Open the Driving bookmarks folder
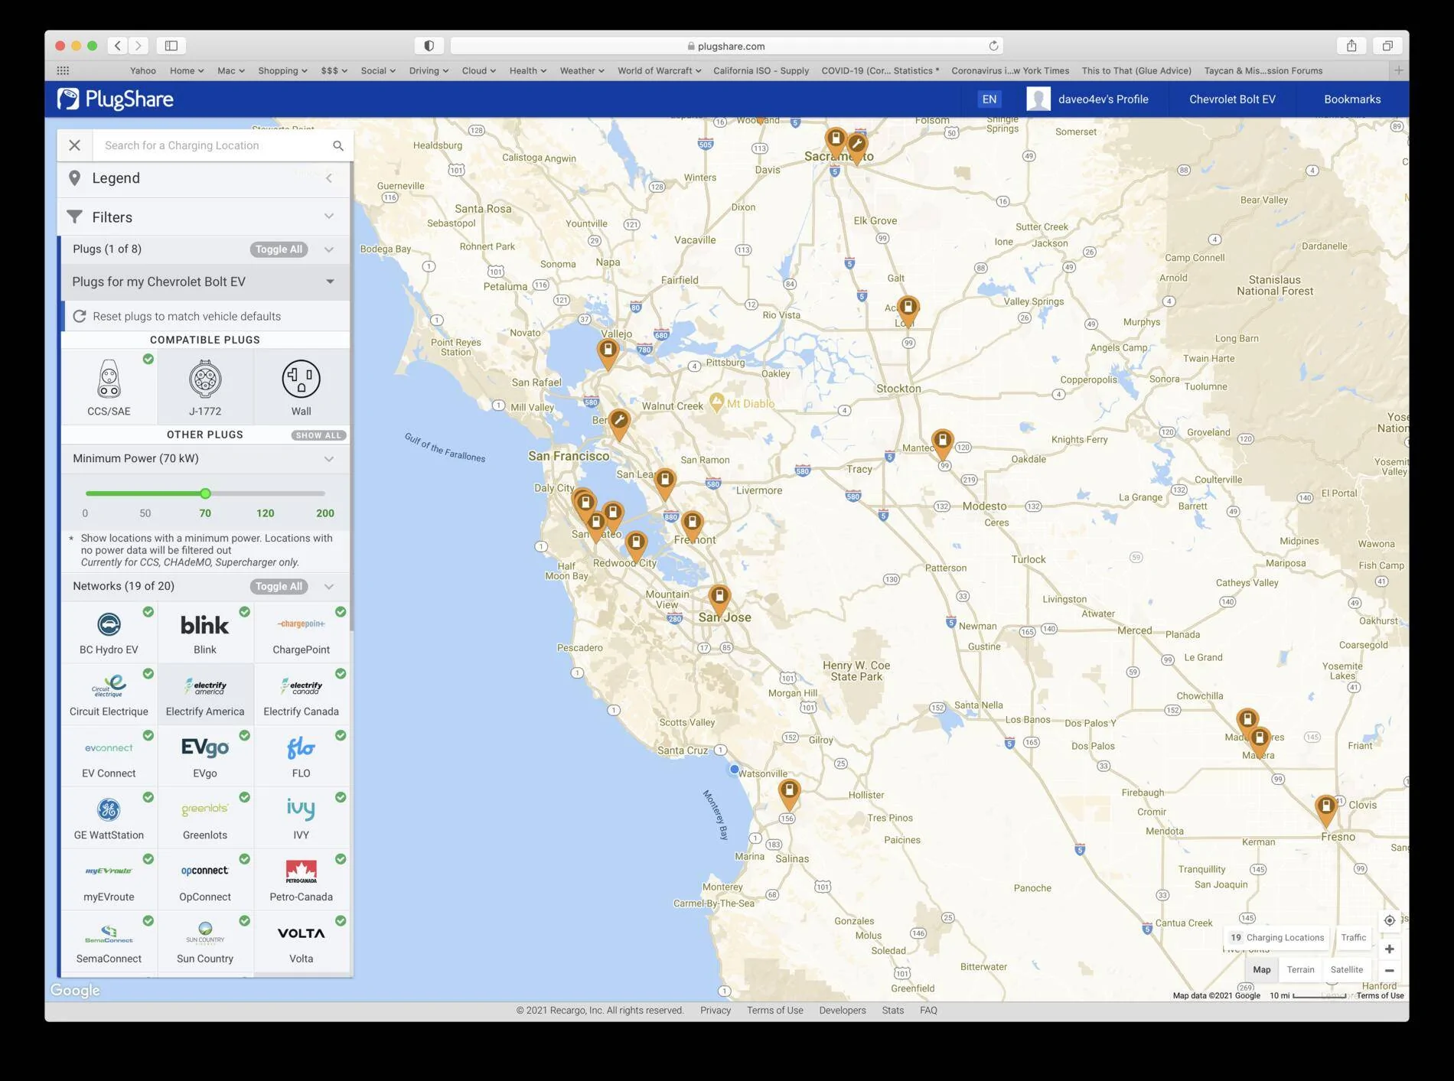 (x=429, y=70)
